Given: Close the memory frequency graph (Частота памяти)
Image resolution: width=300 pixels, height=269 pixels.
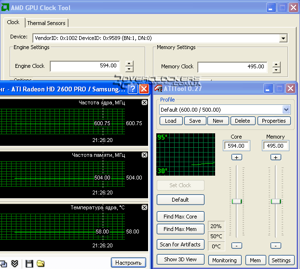Looking at the screenshot, I should pyautogui.click(x=144, y=155).
